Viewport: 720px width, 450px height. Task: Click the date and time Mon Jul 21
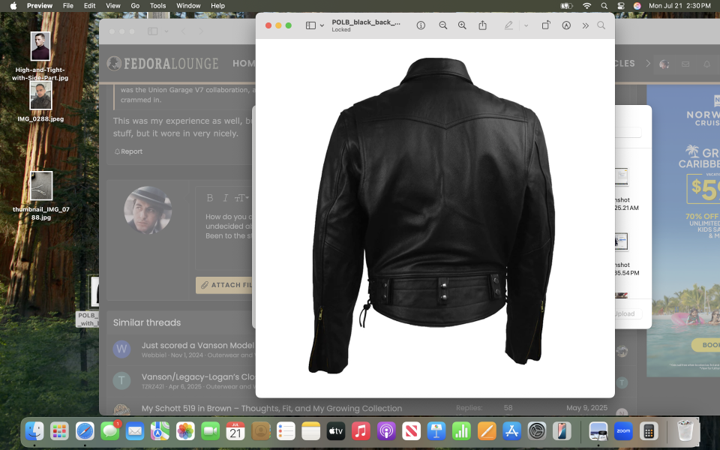coord(679,5)
